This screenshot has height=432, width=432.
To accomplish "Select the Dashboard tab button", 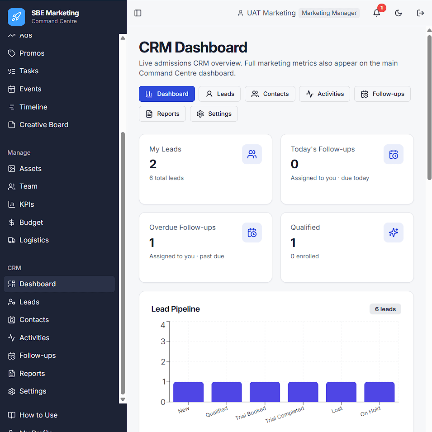I will click(x=166, y=94).
